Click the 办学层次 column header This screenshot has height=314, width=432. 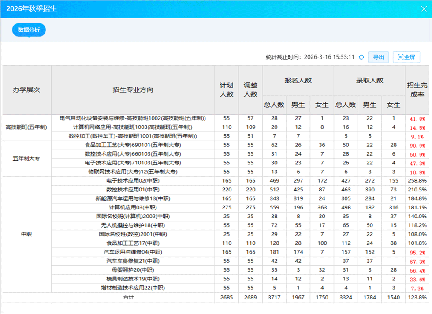pyautogui.click(x=27, y=90)
